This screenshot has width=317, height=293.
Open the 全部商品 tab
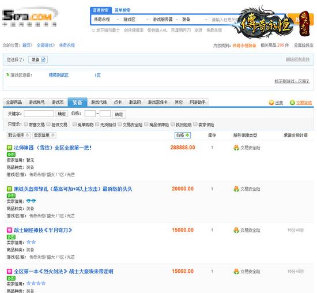coord(14,103)
